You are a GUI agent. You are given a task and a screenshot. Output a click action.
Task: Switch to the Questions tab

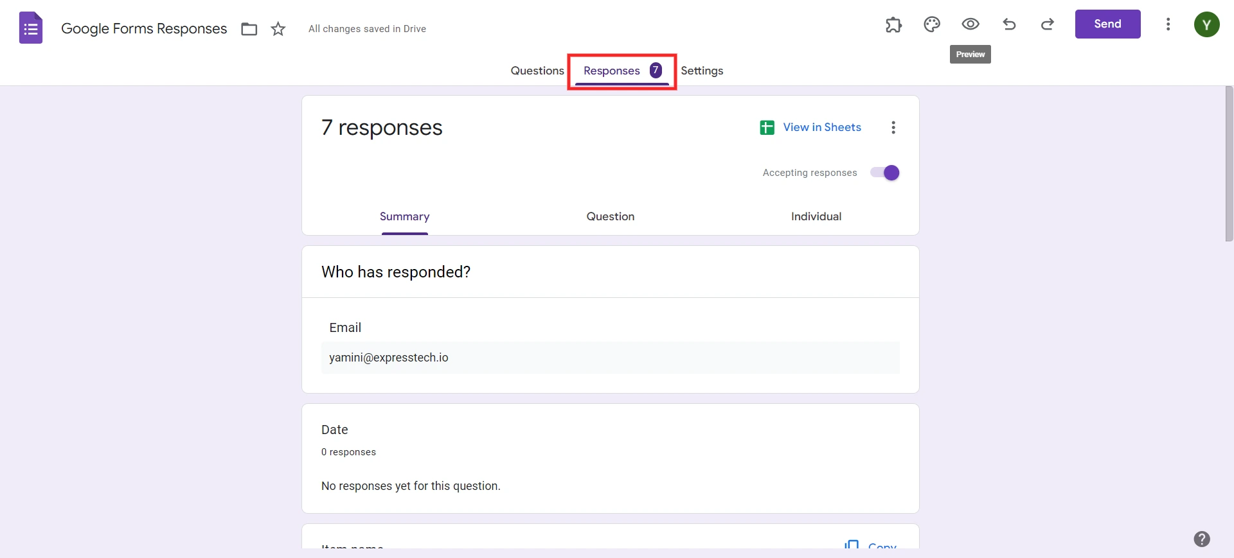[537, 71]
